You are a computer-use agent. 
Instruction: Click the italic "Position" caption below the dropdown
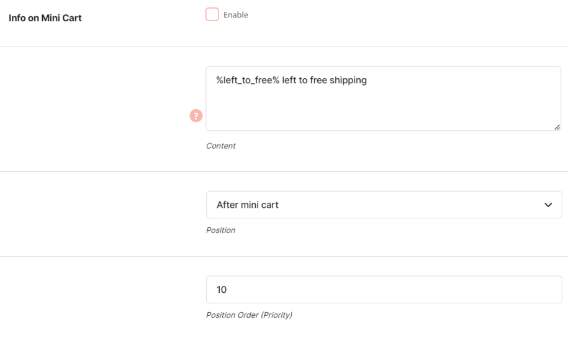220,230
